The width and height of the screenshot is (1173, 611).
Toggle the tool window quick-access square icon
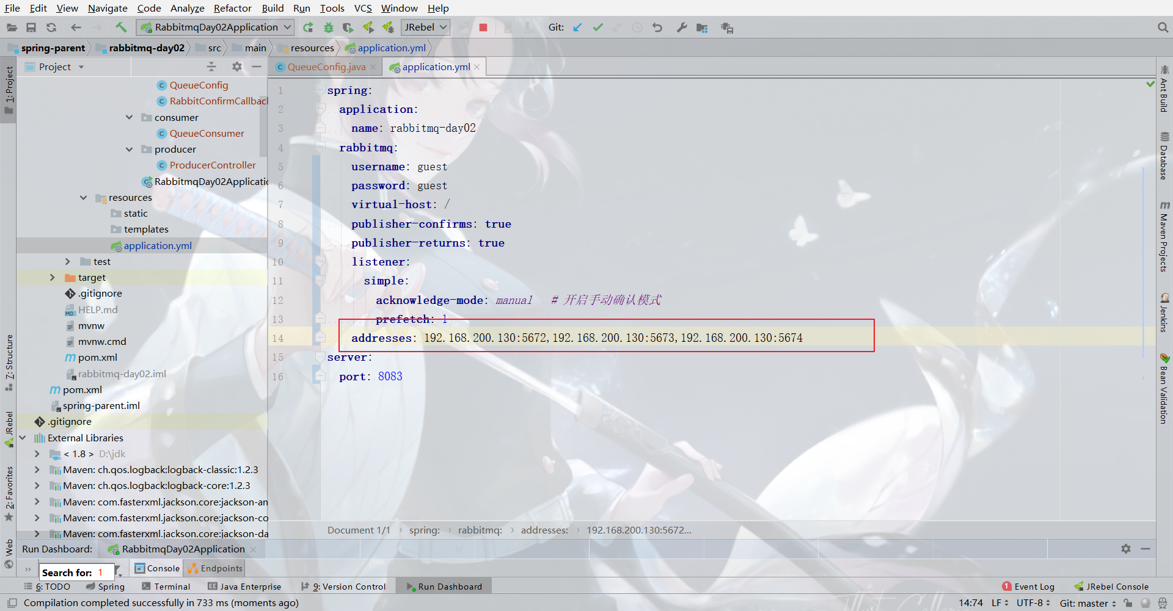pyautogui.click(x=12, y=603)
